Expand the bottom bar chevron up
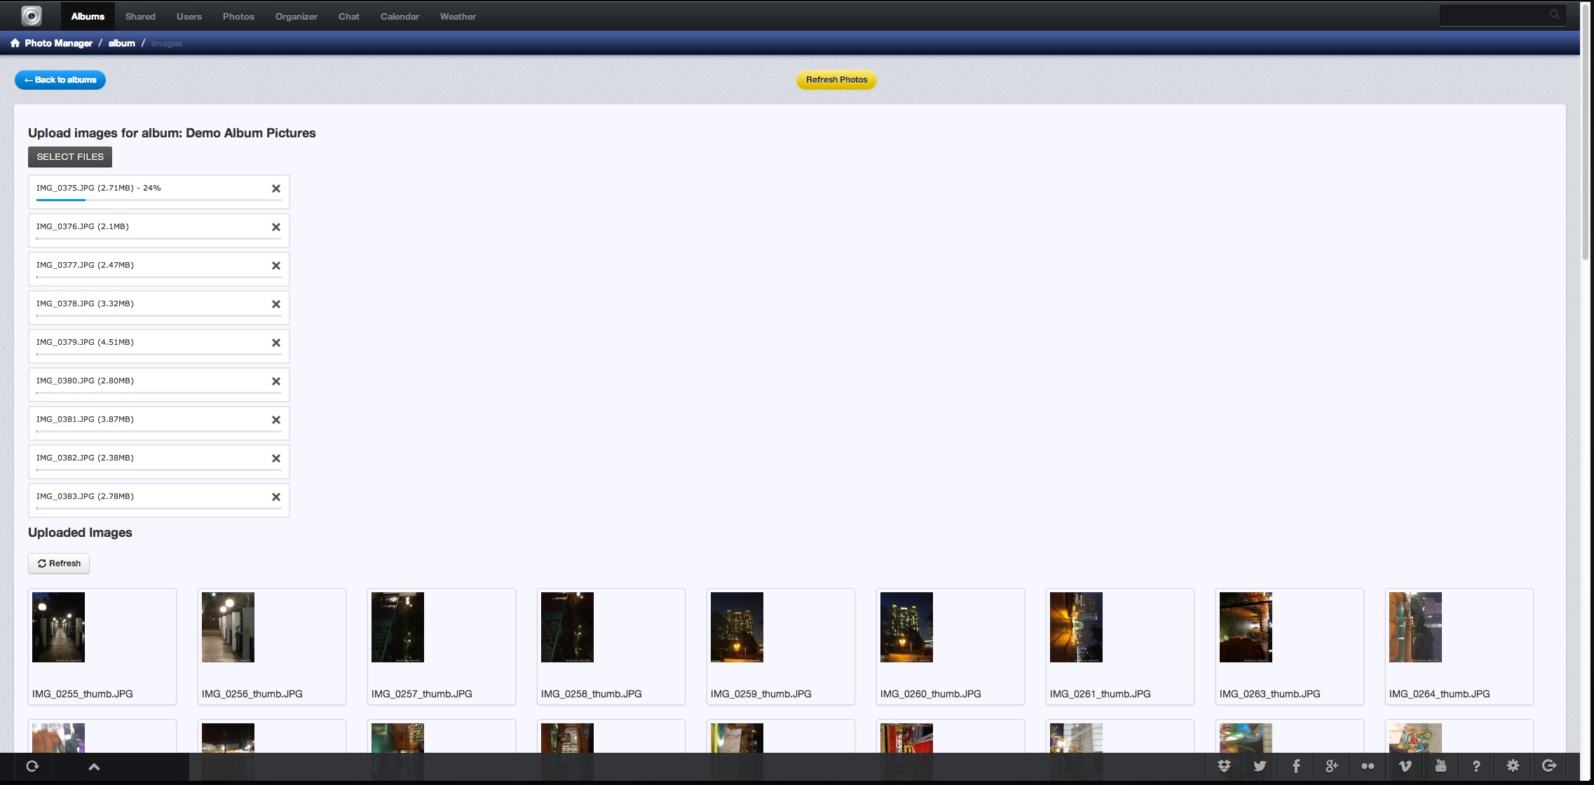The height and width of the screenshot is (785, 1594). (x=94, y=767)
